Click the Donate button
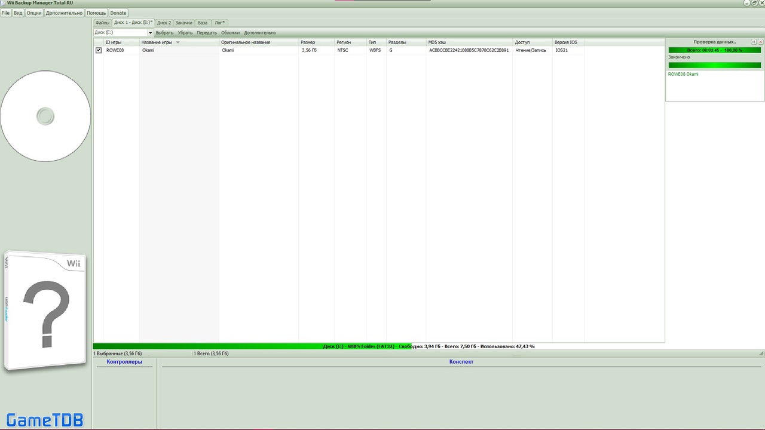Viewport: 765px width, 430px height. 118,13
